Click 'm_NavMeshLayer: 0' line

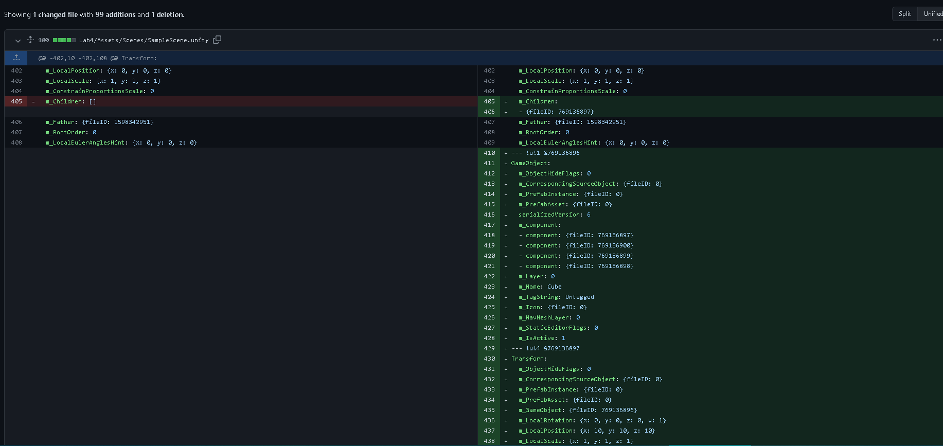549,317
